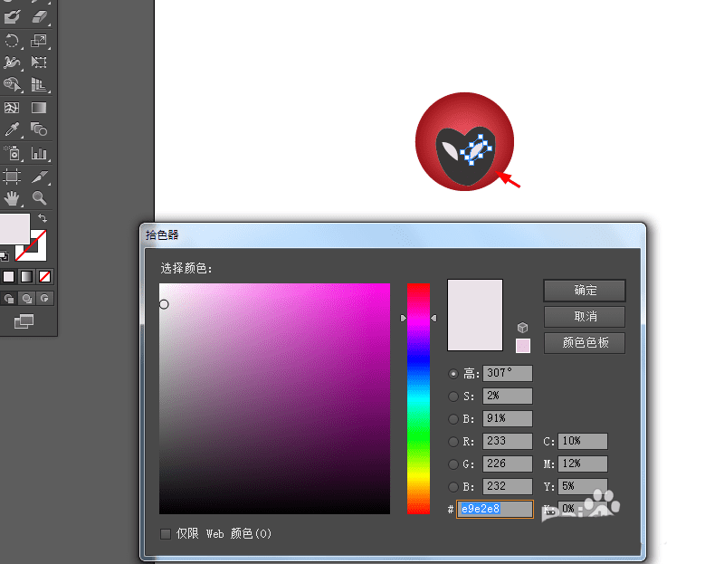Select the Artboard tool
This screenshot has width=705, height=564.
(x=12, y=177)
